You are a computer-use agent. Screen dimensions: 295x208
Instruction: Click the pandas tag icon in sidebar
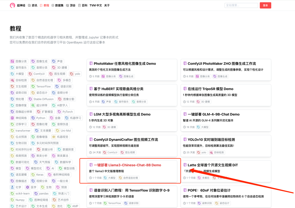tap(36, 194)
